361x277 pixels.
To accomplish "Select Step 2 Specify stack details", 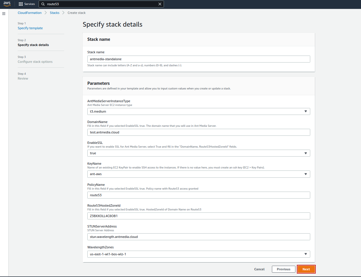I will point(33,45).
